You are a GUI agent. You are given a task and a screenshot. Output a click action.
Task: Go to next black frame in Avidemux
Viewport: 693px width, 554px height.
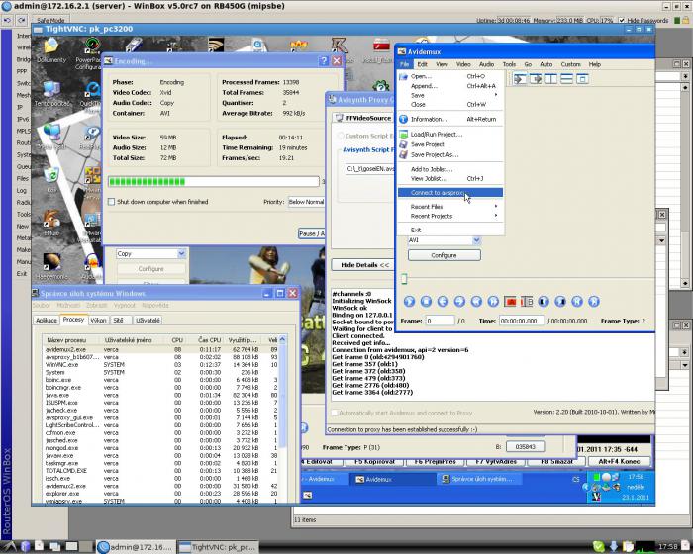[560, 302]
